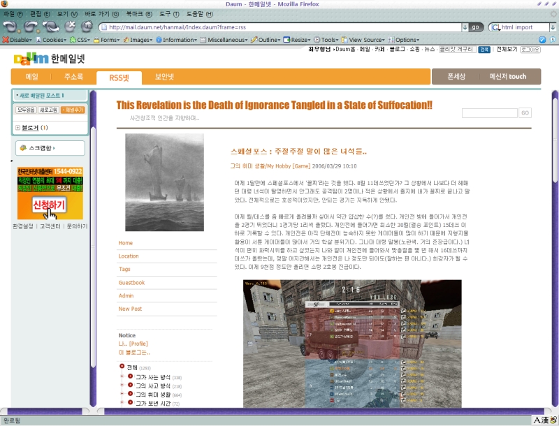
Task: Go back with the Back arrow button
Action: pyautogui.click(x=10, y=27)
